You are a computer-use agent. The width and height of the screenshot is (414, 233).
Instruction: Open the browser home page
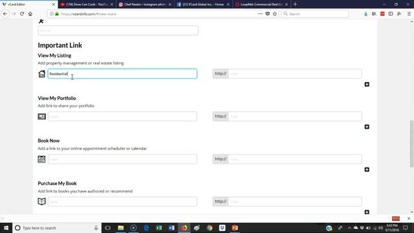click(30, 14)
